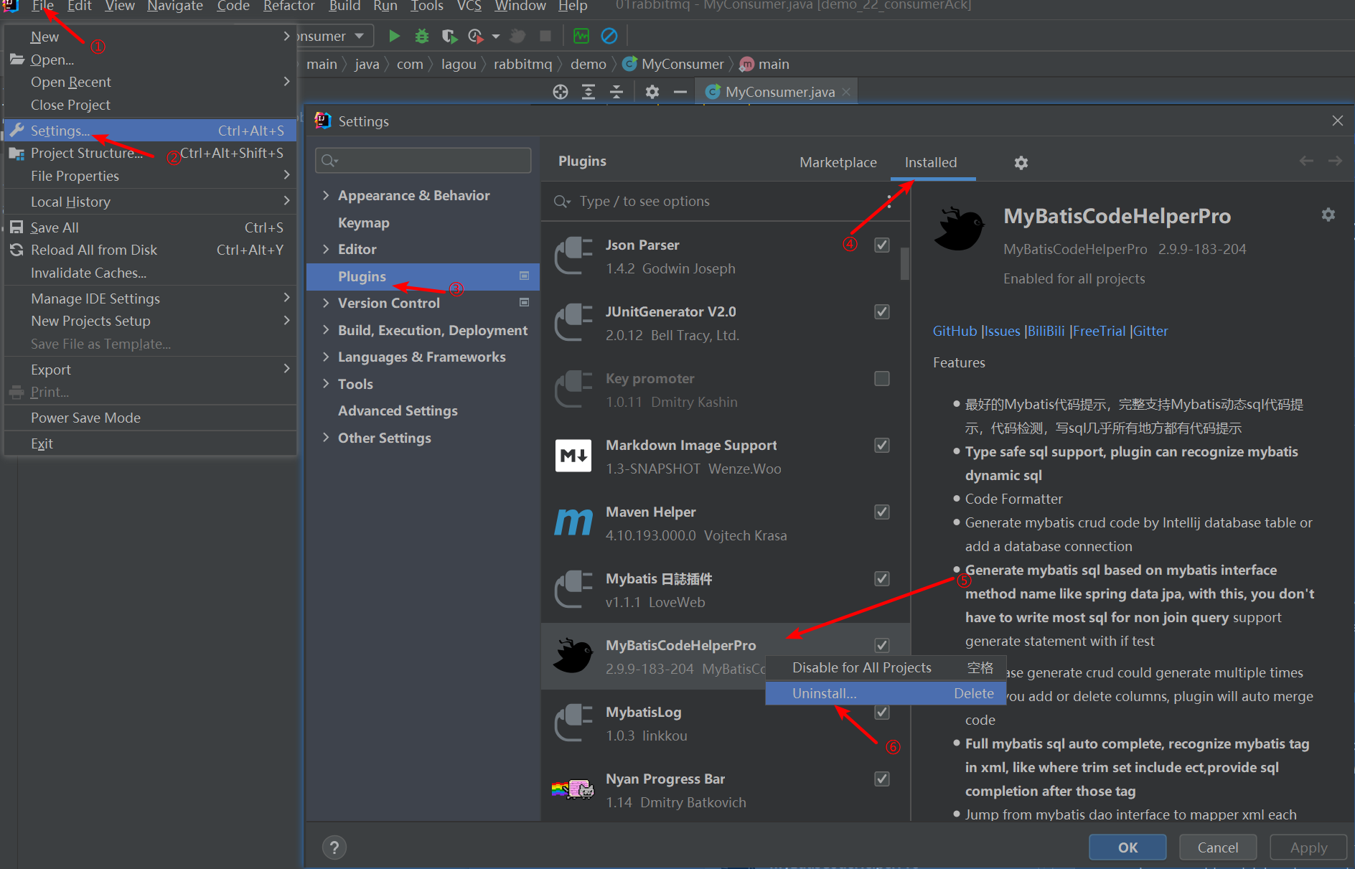Viewport: 1355px width, 869px height.
Task: Choose Uninstall... from the context menu
Action: pos(886,693)
